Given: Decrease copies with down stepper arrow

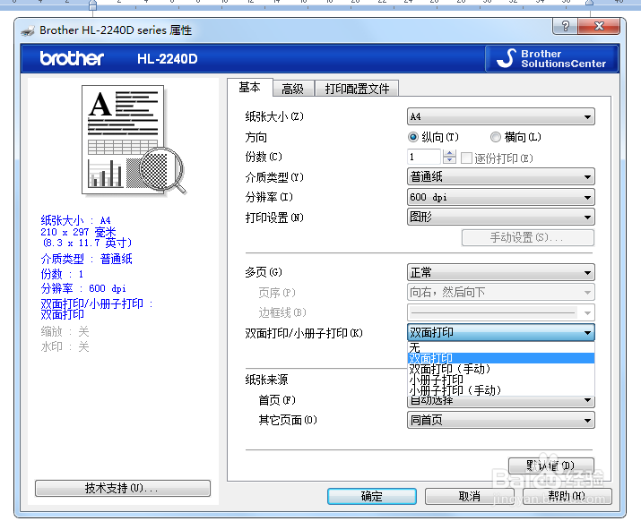Looking at the screenshot, I should (x=449, y=160).
